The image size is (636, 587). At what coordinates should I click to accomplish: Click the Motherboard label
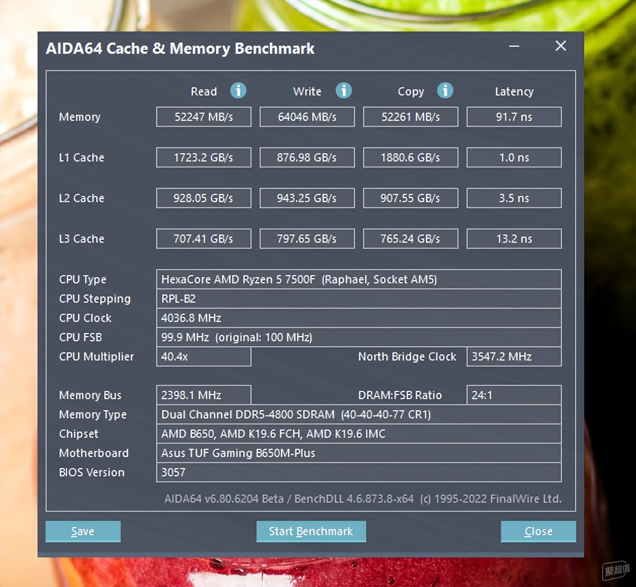[94, 453]
